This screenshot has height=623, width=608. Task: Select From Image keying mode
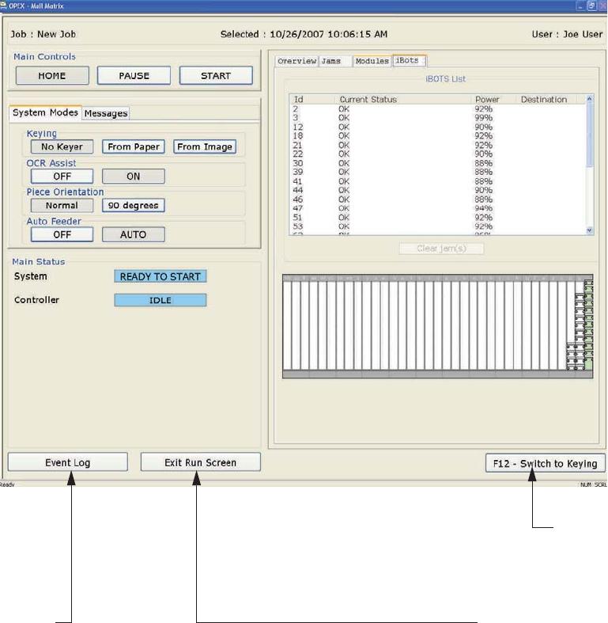(x=205, y=146)
